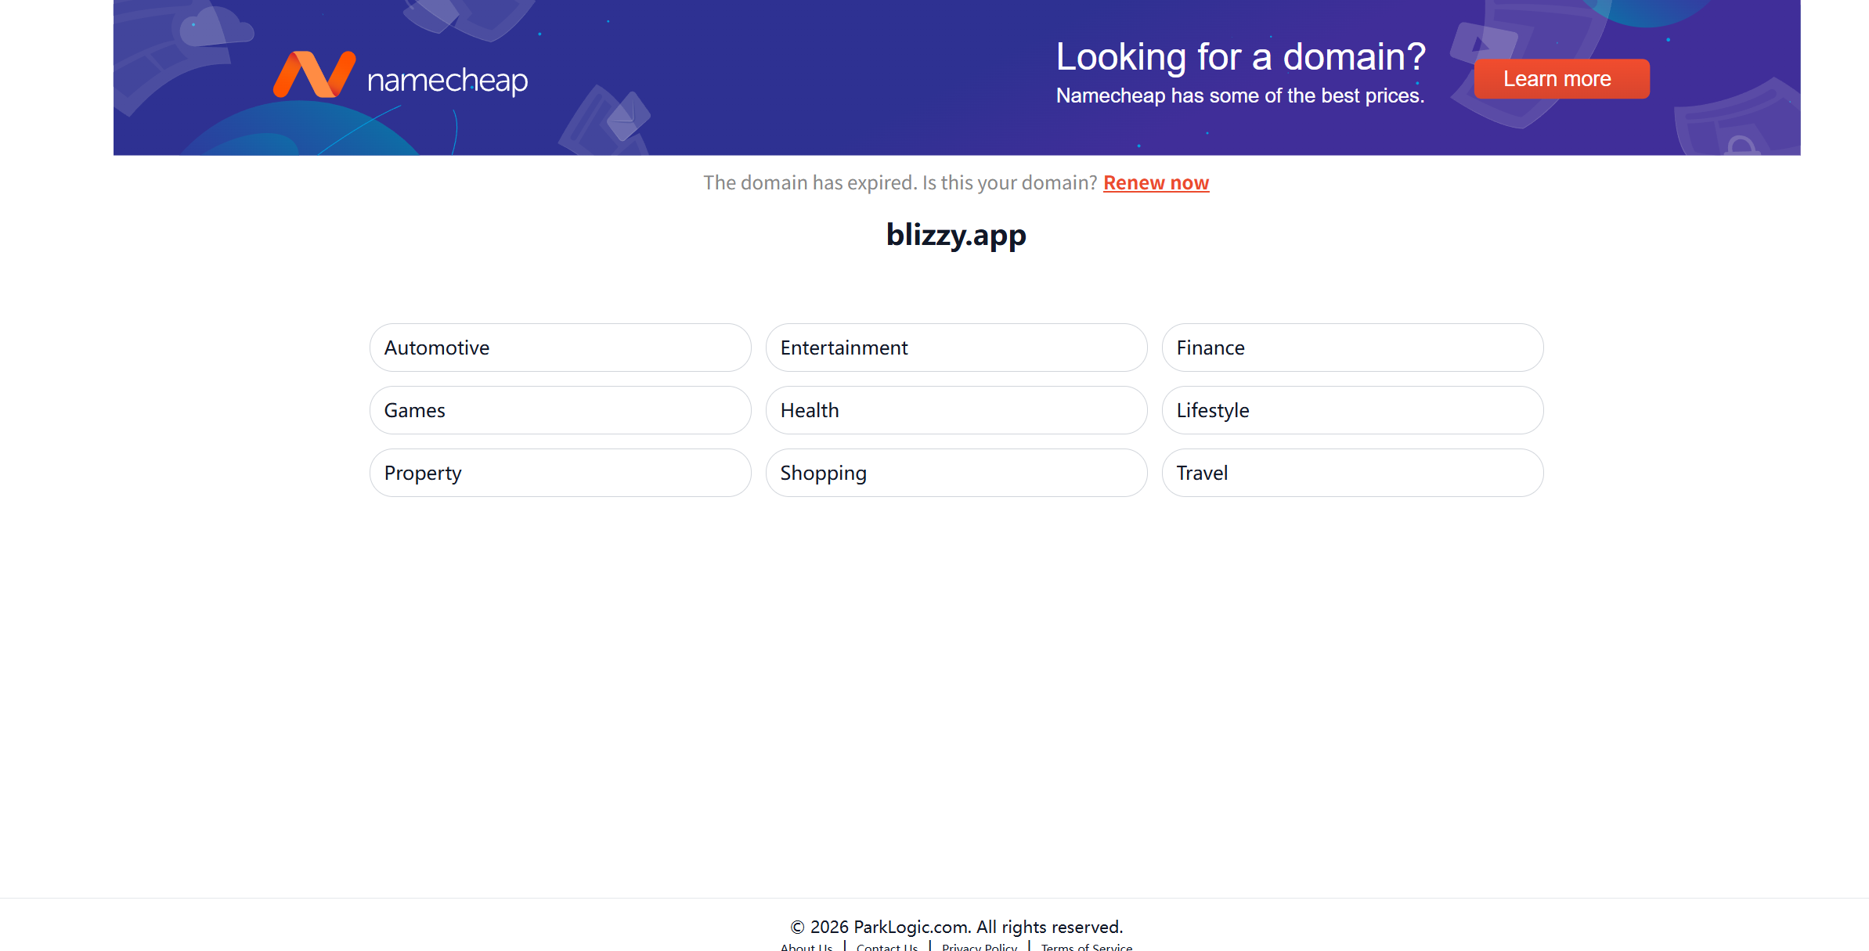This screenshot has height=951, width=1869.
Task: Open the Shopping category
Action: [956, 473]
